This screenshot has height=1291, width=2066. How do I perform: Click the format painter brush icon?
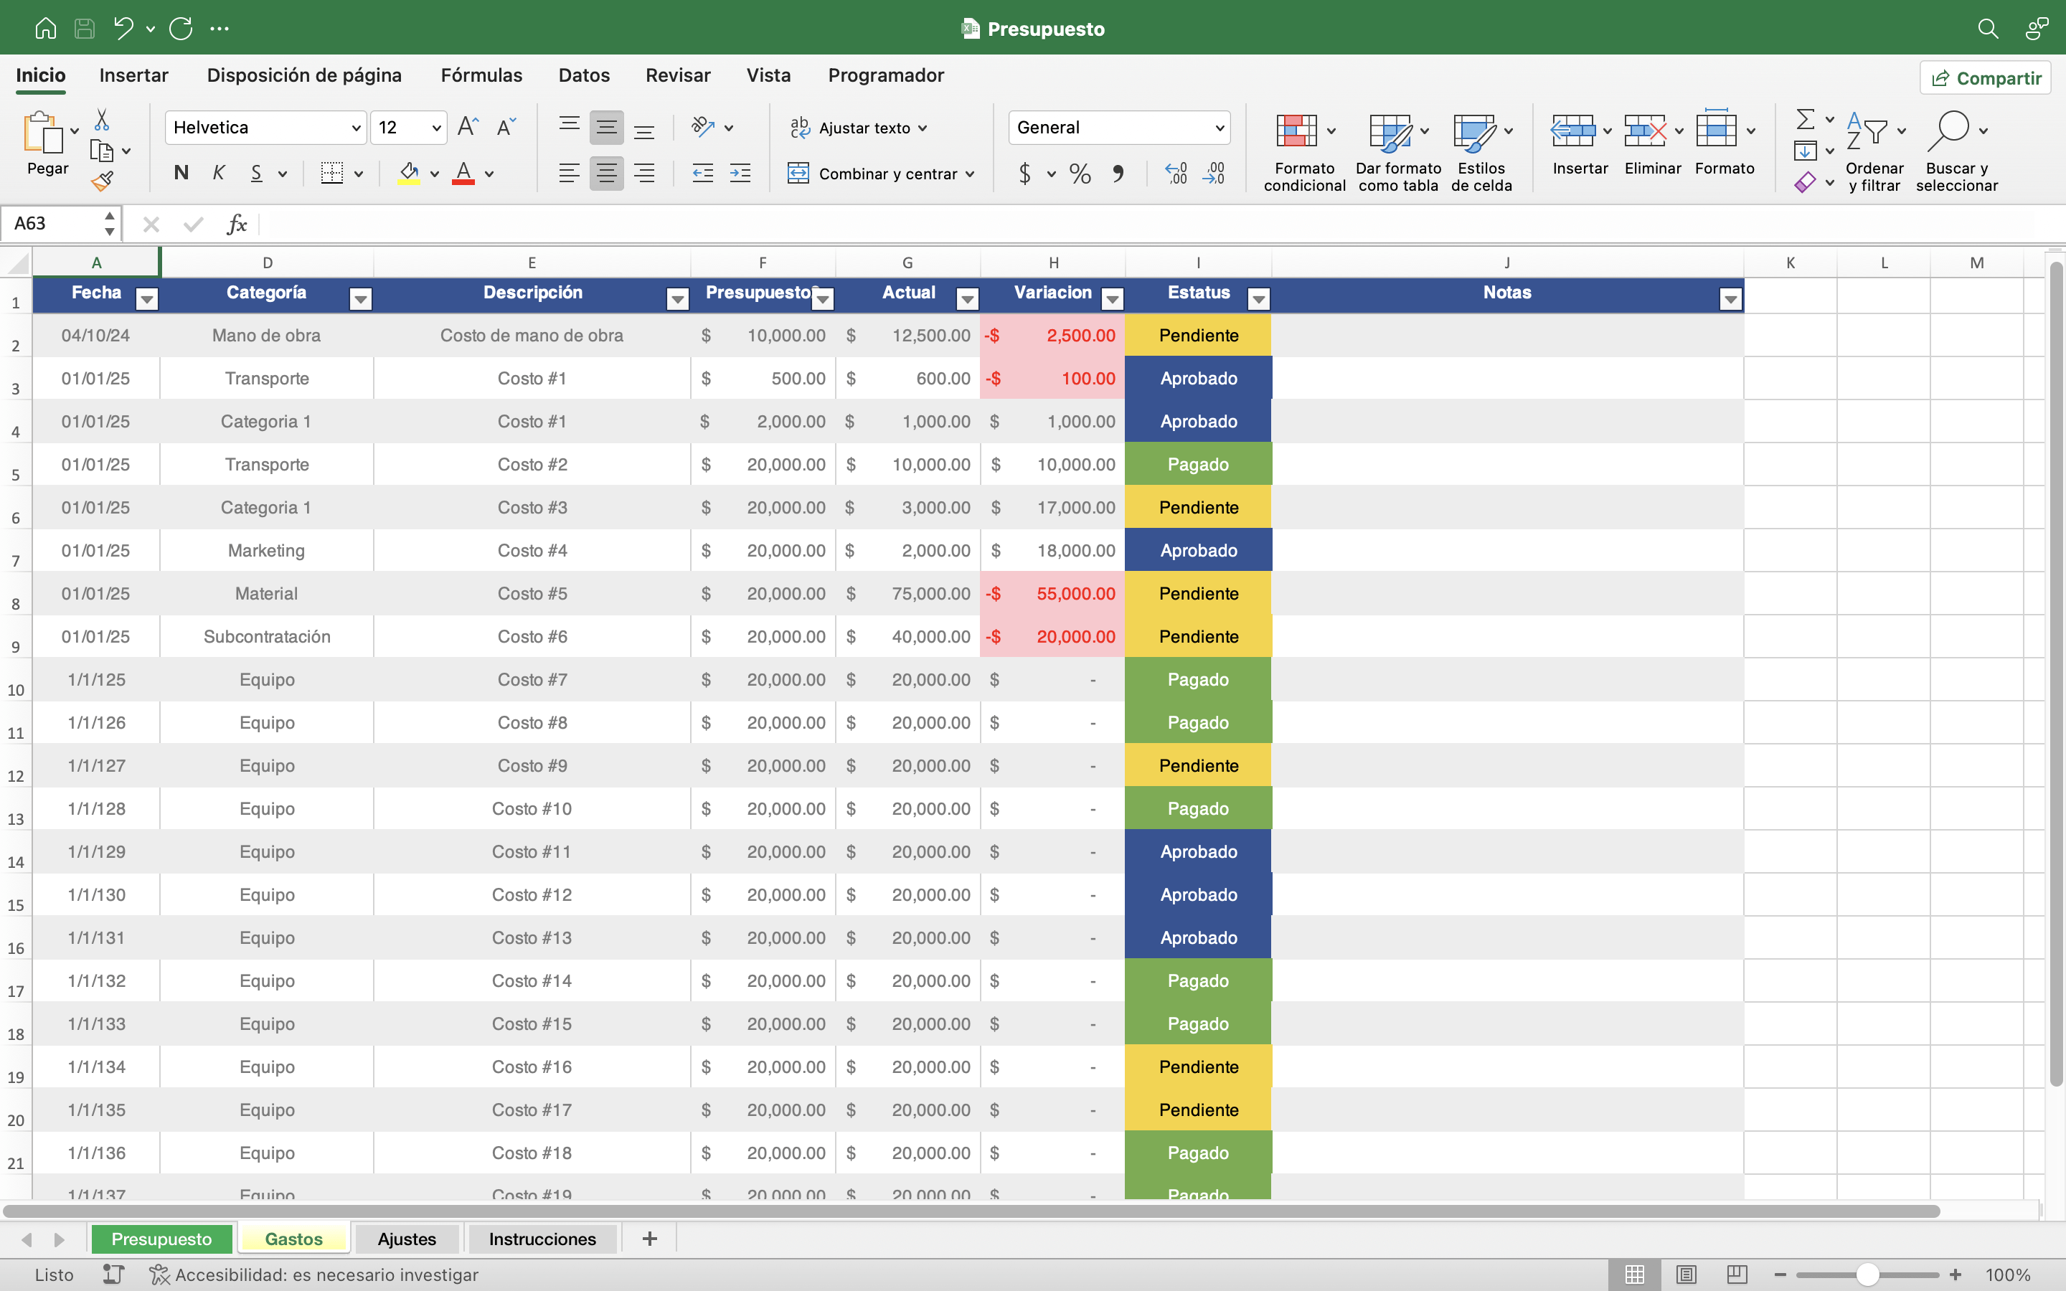point(102,180)
